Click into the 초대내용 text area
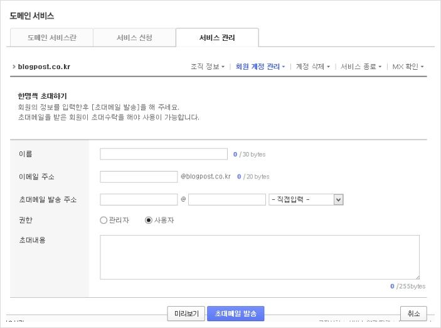The image size is (441, 328). pos(260,257)
